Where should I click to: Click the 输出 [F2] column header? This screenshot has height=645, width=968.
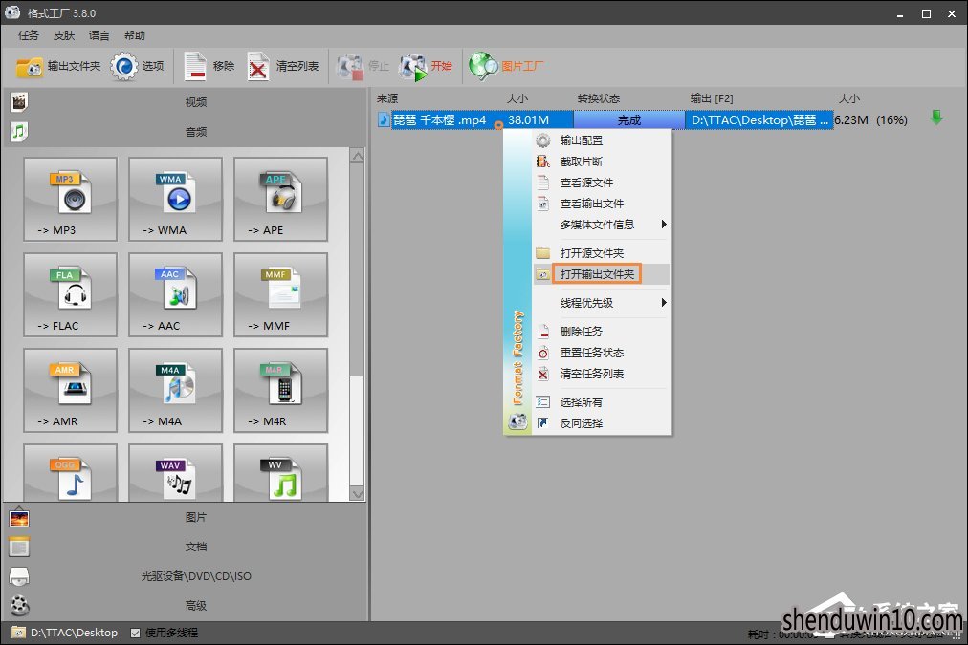pyautogui.click(x=712, y=98)
